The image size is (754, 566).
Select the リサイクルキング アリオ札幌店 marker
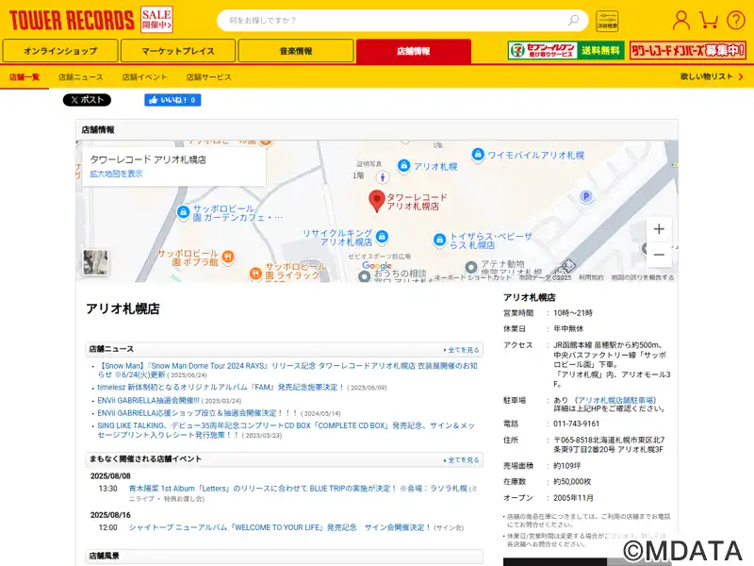(x=382, y=237)
